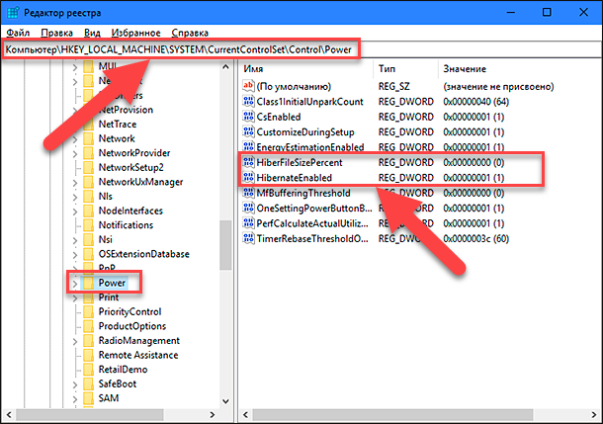Click the PerfCalculateActualUtiliz... DWORD icon
Screen dimensions: 603x424
(248, 223)
